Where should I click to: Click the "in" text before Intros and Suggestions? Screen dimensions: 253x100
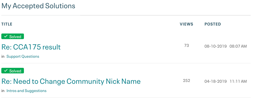click(3, 91)
